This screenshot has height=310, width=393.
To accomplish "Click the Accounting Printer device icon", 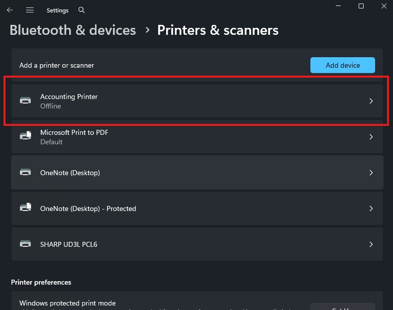I will click(x=25, y=101).
